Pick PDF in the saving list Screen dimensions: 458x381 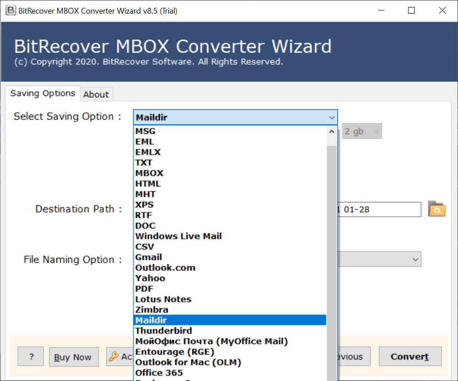230,289
